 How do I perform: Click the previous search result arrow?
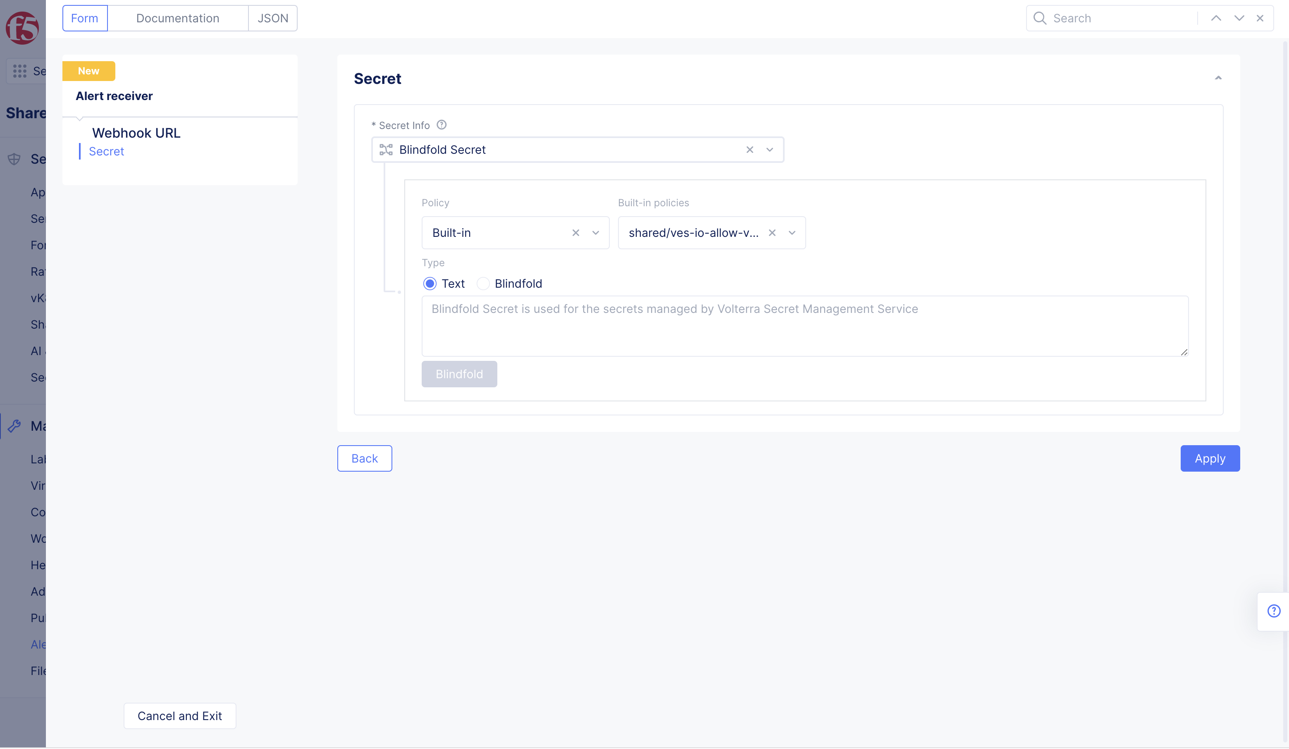pyautogui.click(x=1216, y=18)
